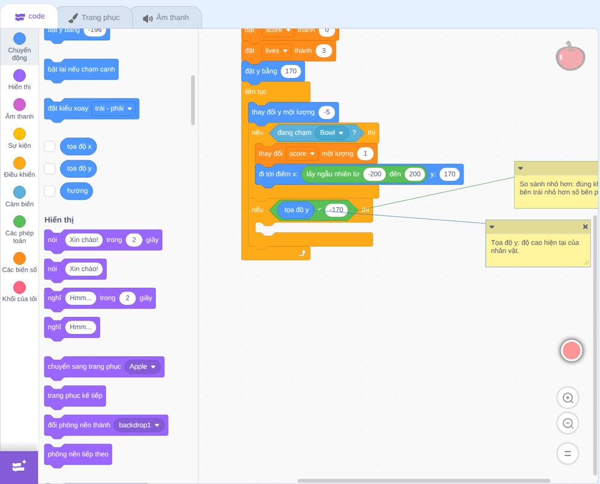Enable the hướng monitor checkbox

tap(50, 191)
